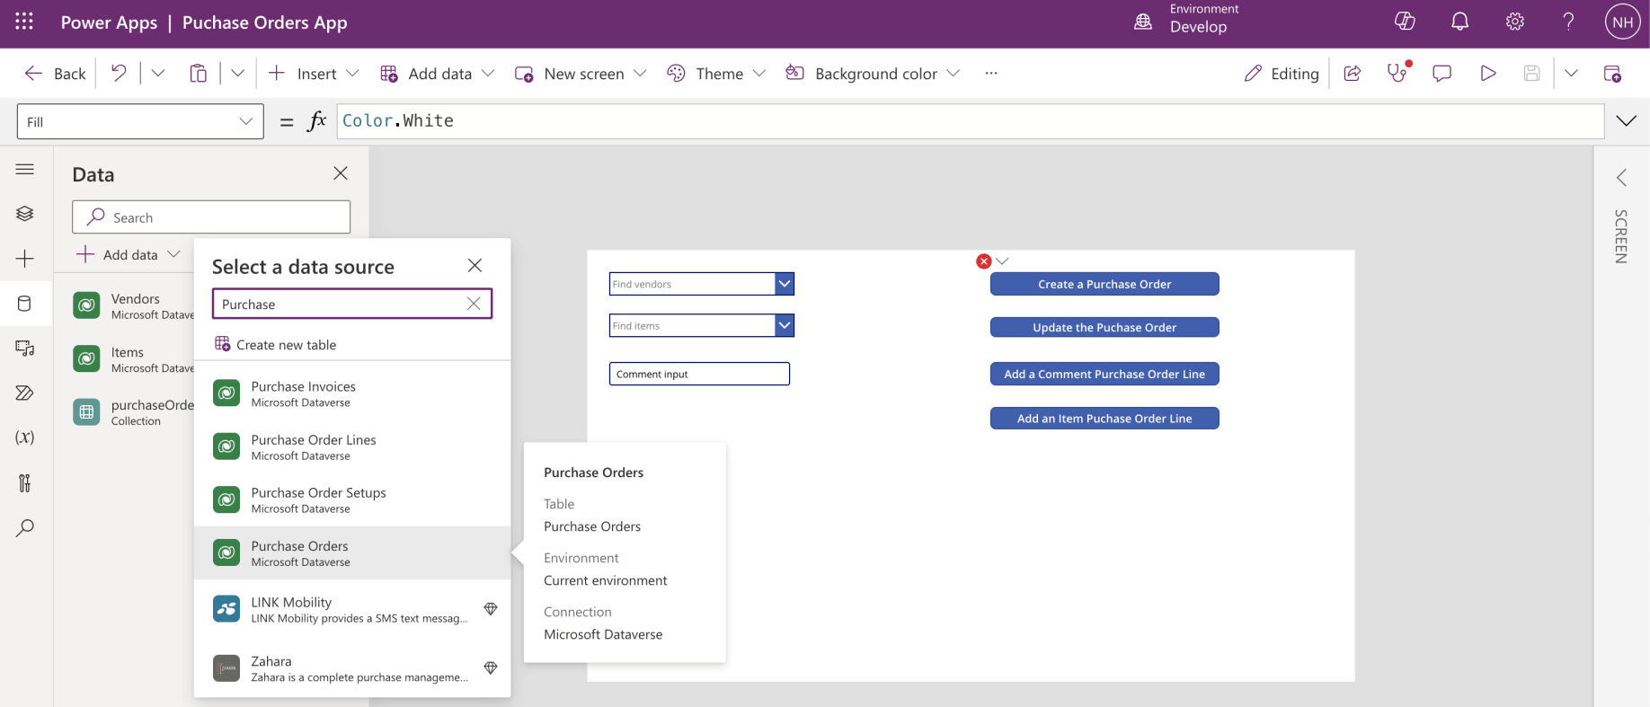This screenshot has height=707, width=1650.
Task: Click the Back arrow button
Action: tap(55, 74)
